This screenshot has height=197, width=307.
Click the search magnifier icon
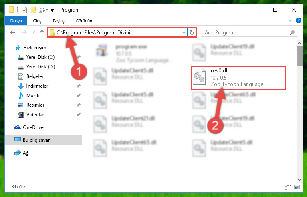pyautogui.click(x=292, y=32)
